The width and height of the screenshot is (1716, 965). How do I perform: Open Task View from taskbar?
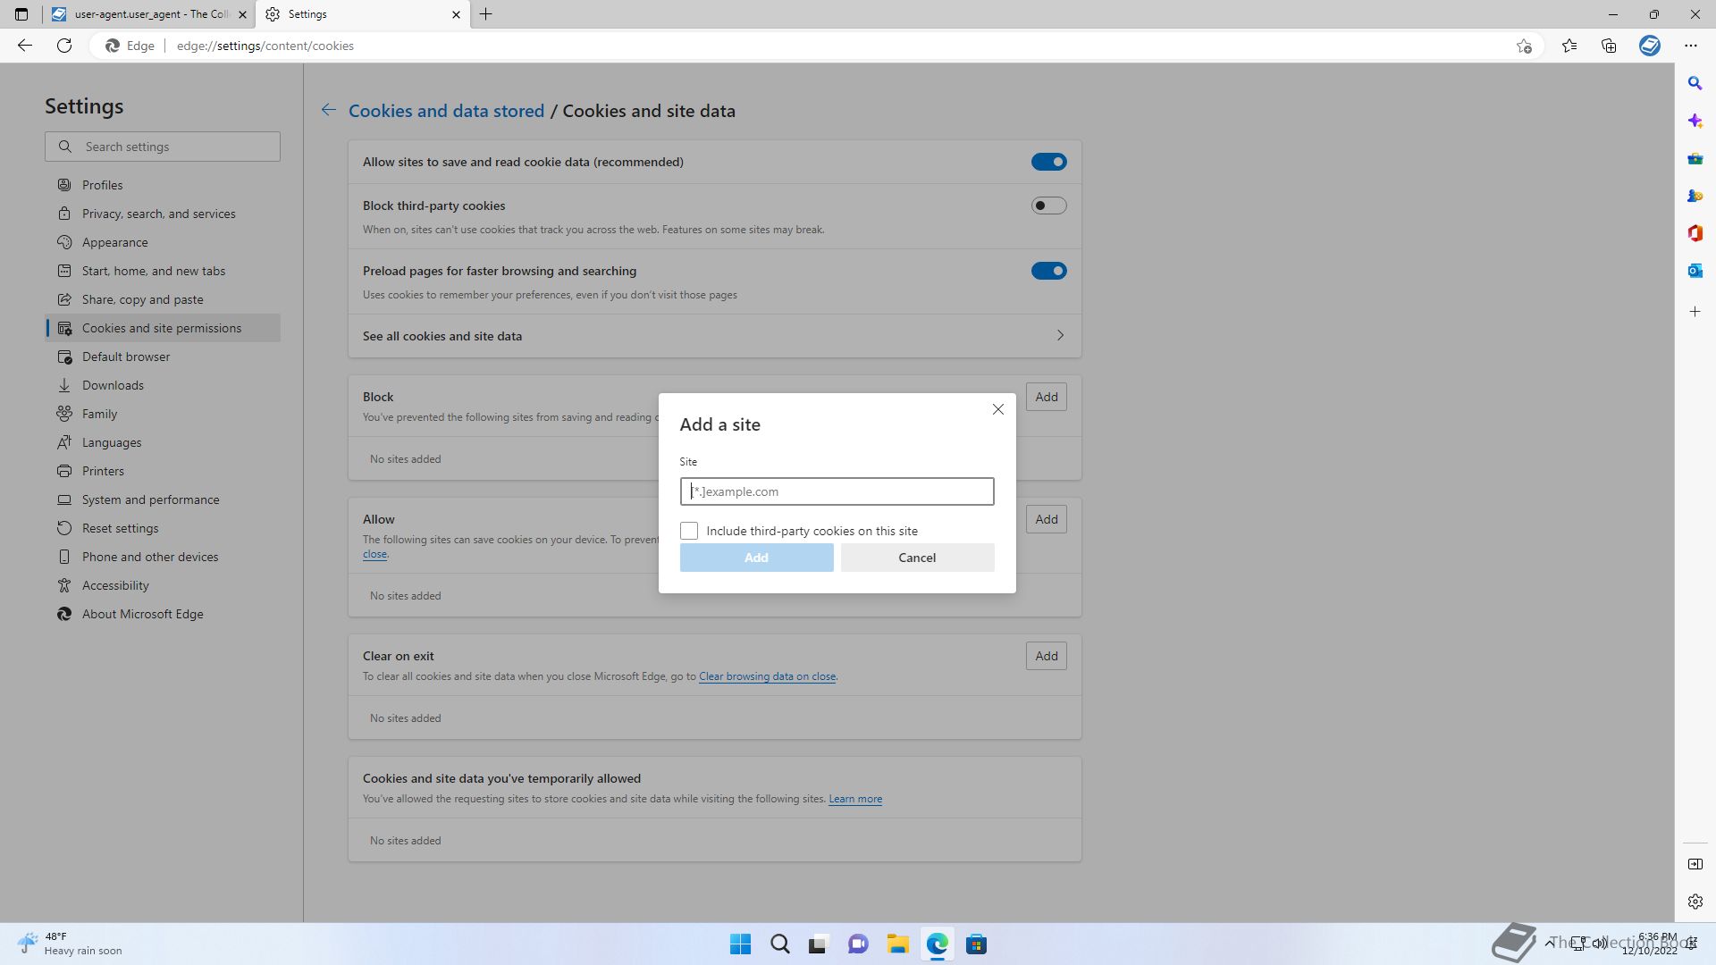click(x=820, y=944)
